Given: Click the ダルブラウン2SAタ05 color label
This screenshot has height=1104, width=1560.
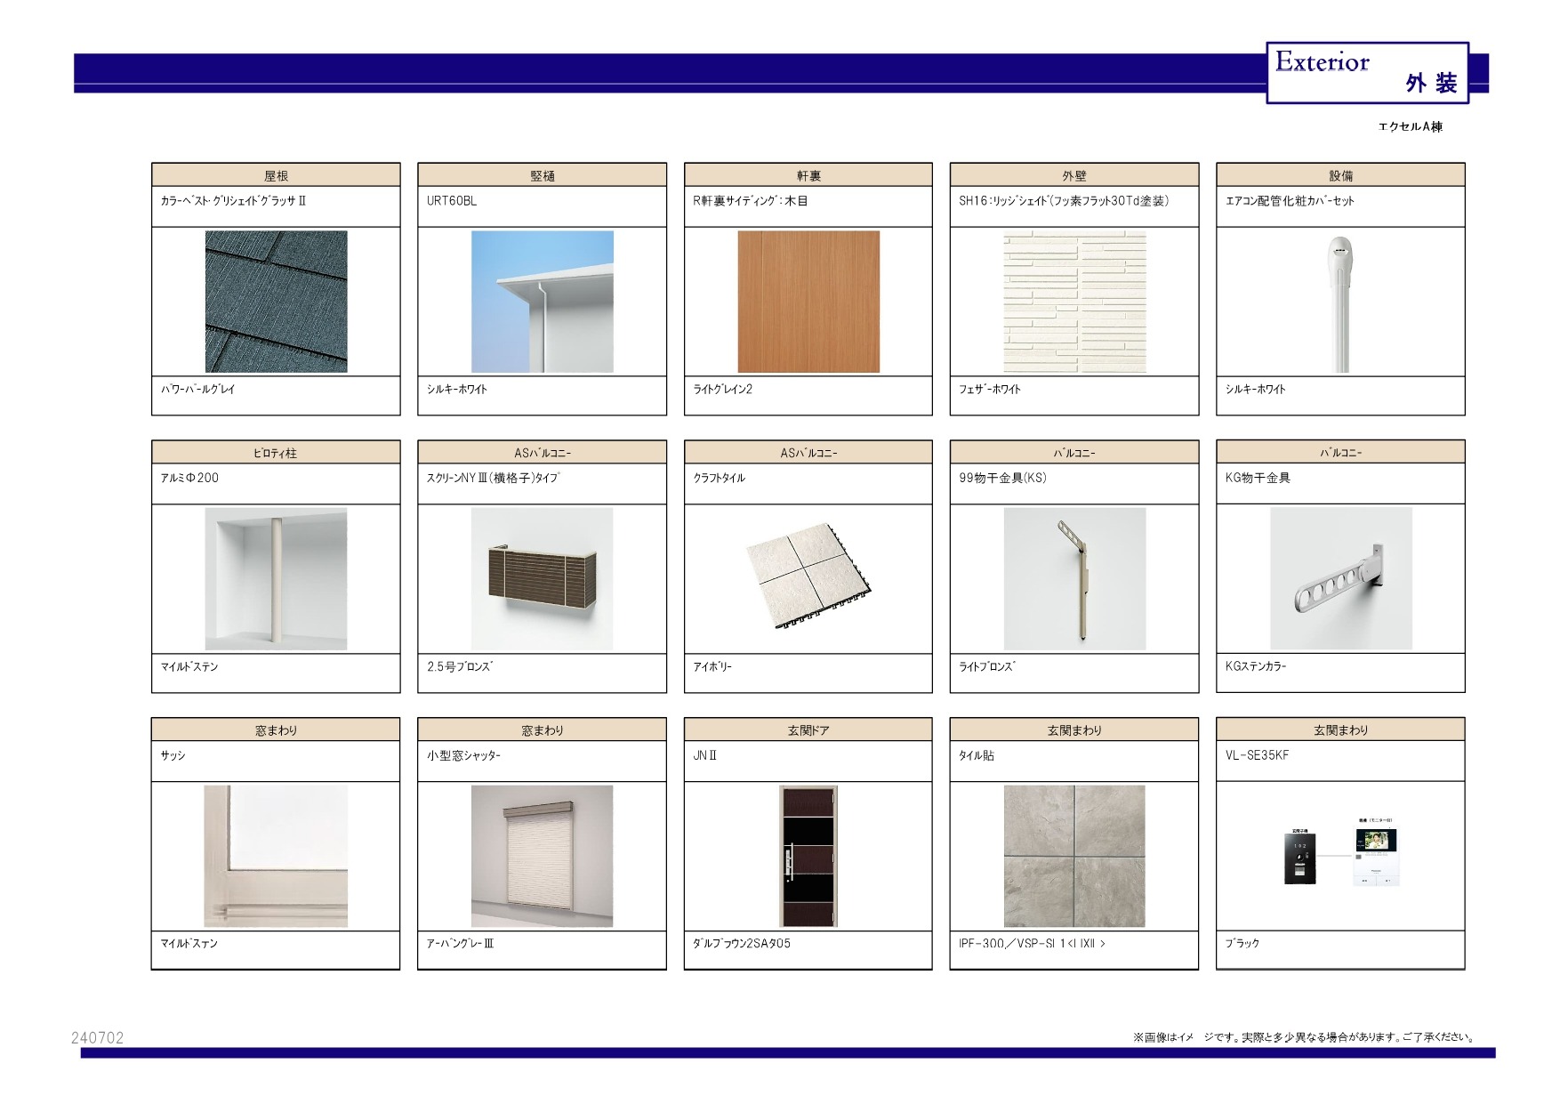Looking at the screenshot, I should [742, 943].
